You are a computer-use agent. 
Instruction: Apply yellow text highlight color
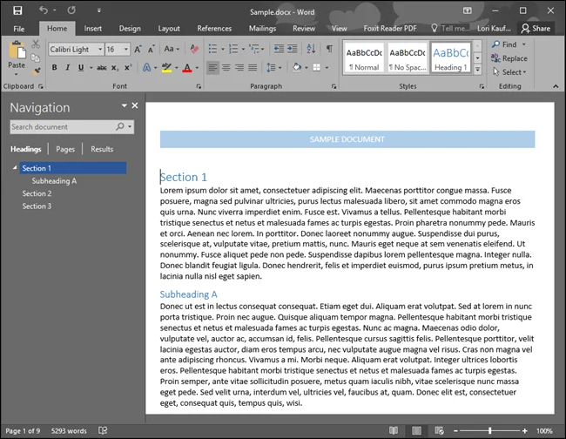pos(166,68)
